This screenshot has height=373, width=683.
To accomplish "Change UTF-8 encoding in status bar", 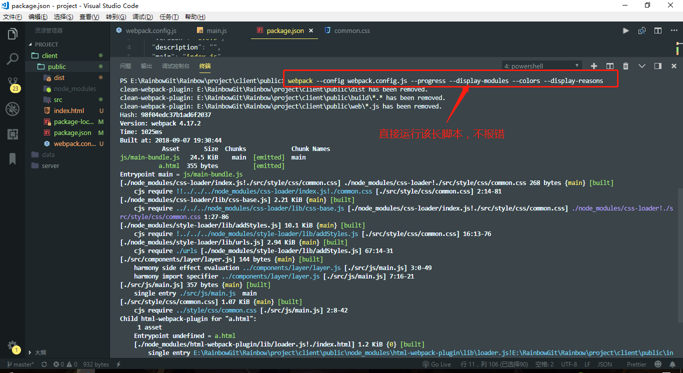I will coord(569,364).
